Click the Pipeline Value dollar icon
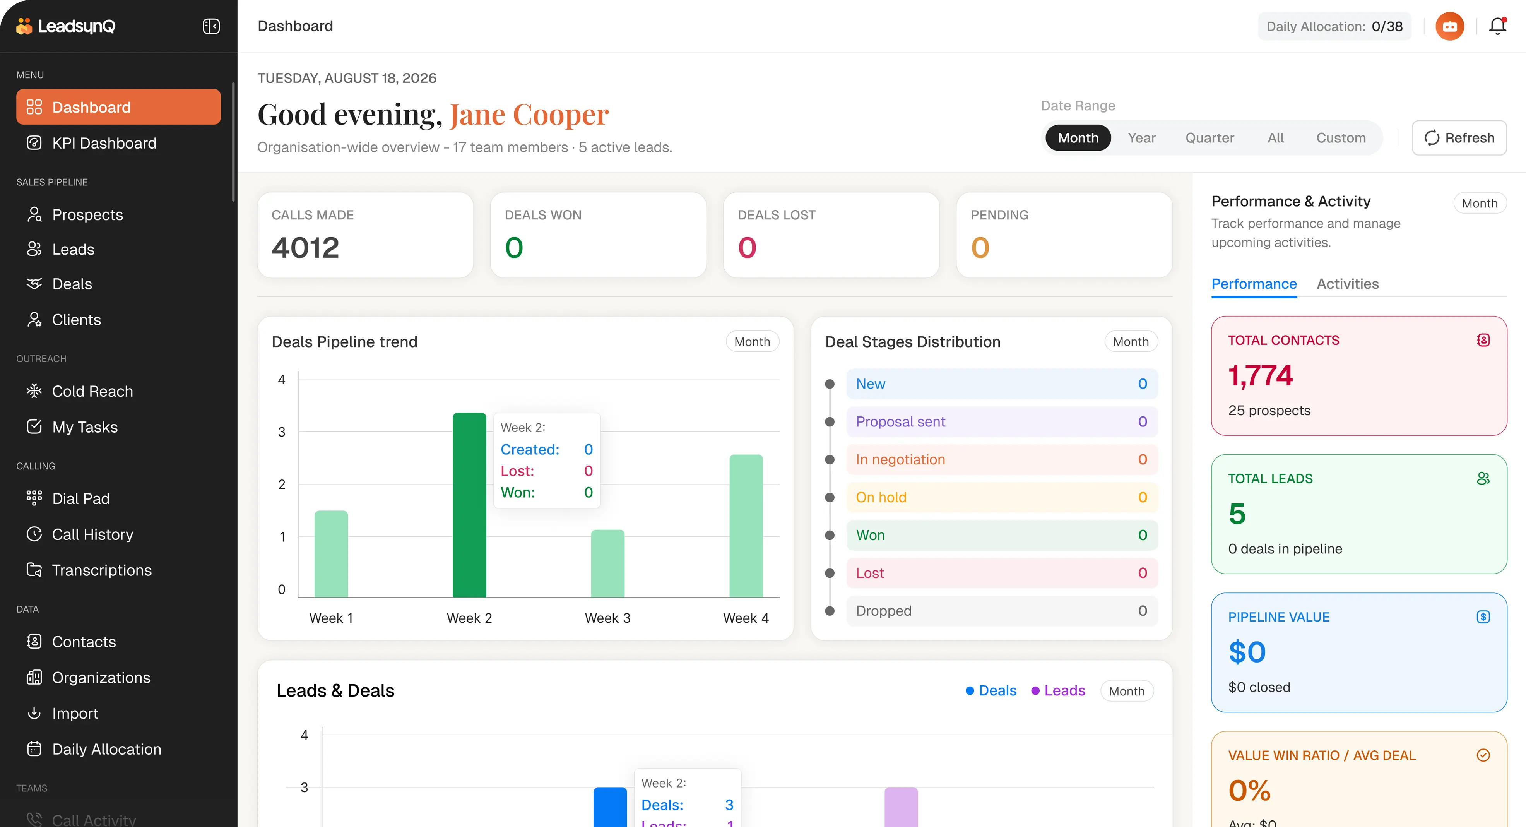Viewport: 1526px width, 827px height. [1483, 617]
